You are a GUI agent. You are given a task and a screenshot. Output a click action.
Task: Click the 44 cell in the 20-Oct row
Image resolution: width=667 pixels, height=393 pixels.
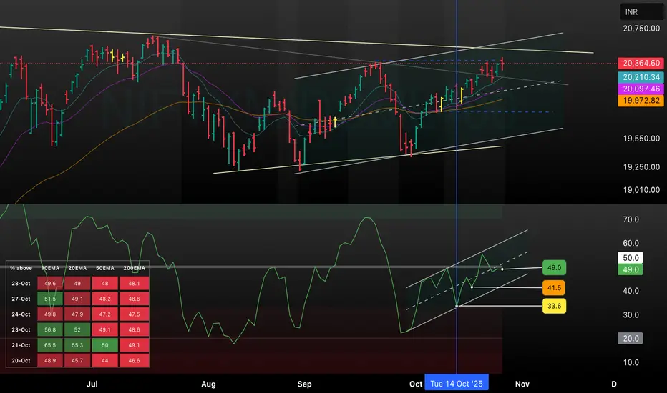point(105,361)
